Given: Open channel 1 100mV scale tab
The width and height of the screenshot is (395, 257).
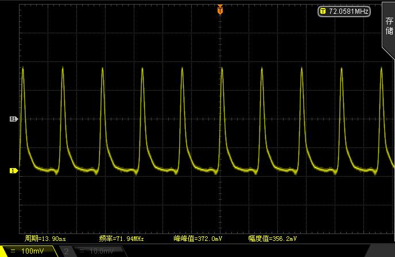Looking at the screenshot, I should [x=28, y=251].
